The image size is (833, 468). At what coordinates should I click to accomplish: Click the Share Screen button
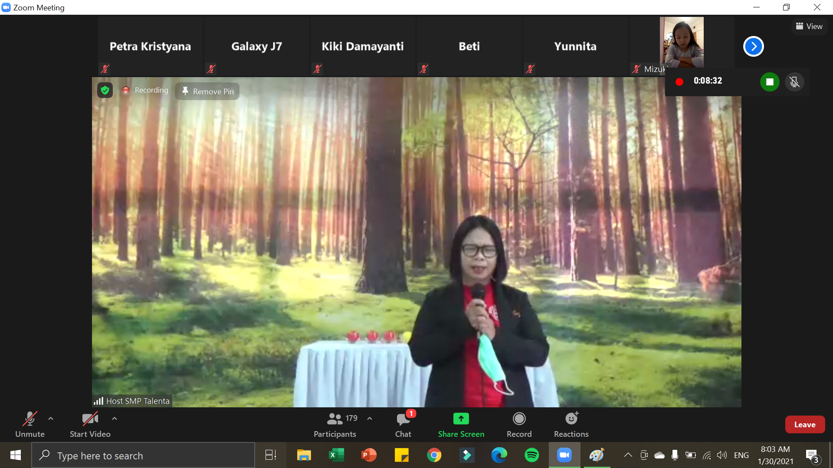(461, 424)
